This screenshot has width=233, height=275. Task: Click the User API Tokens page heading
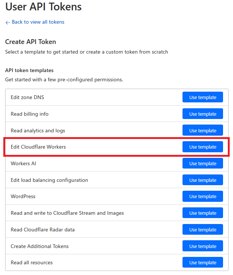[x=44, y=7]
